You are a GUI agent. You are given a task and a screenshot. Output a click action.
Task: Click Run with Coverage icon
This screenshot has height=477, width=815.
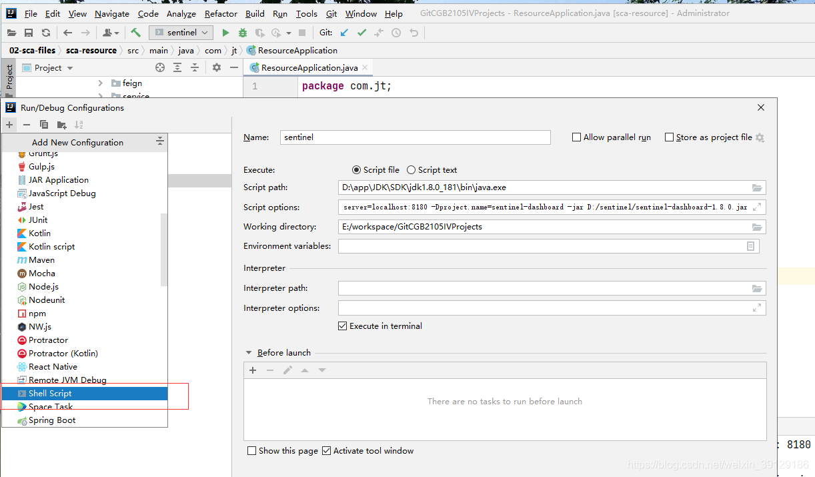pyautogui.click(x=259, y=33)
